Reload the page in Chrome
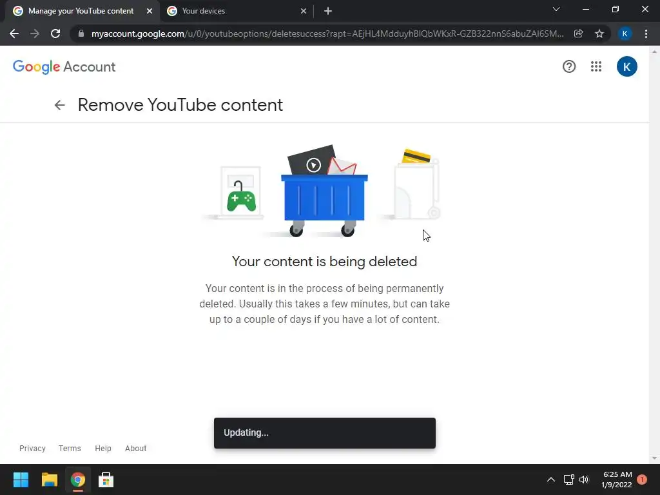 (x=55, y=34)
